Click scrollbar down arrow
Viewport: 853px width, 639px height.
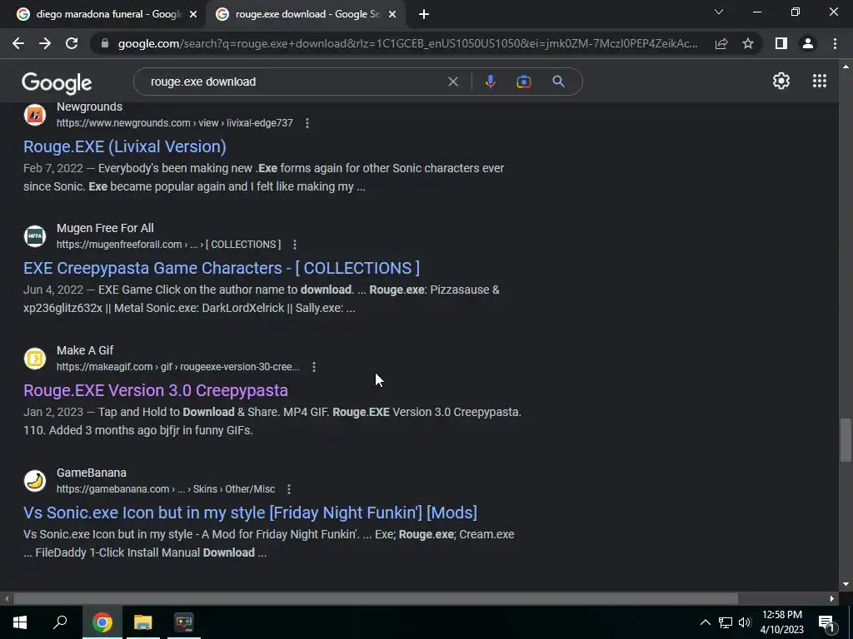tap(846, 584)
